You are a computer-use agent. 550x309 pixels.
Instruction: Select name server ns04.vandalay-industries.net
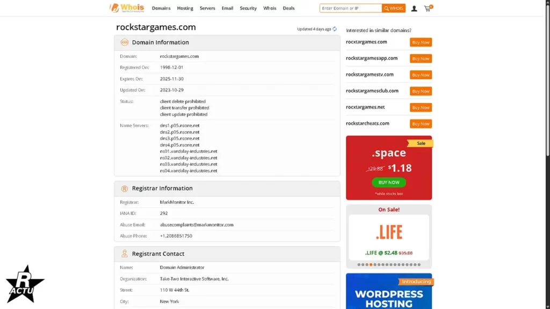click(189, 171)
